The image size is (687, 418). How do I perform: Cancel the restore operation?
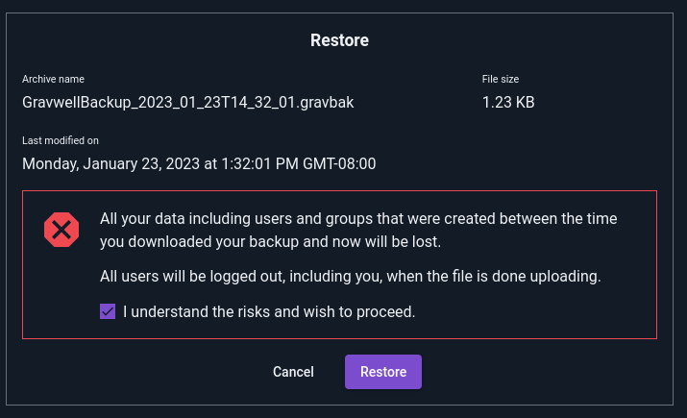point(293,372)
